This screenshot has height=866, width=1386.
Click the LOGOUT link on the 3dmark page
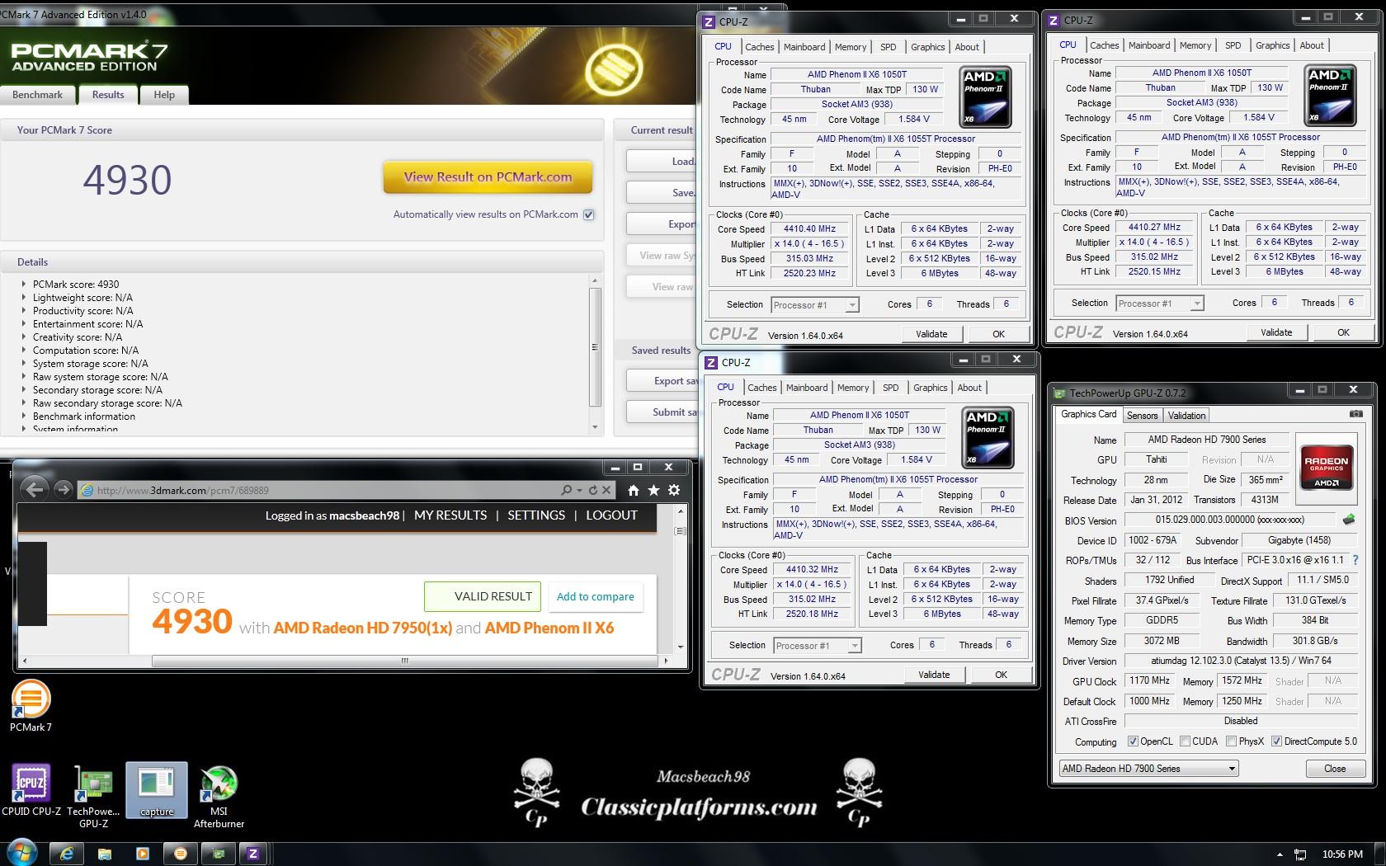click(611, 515)
